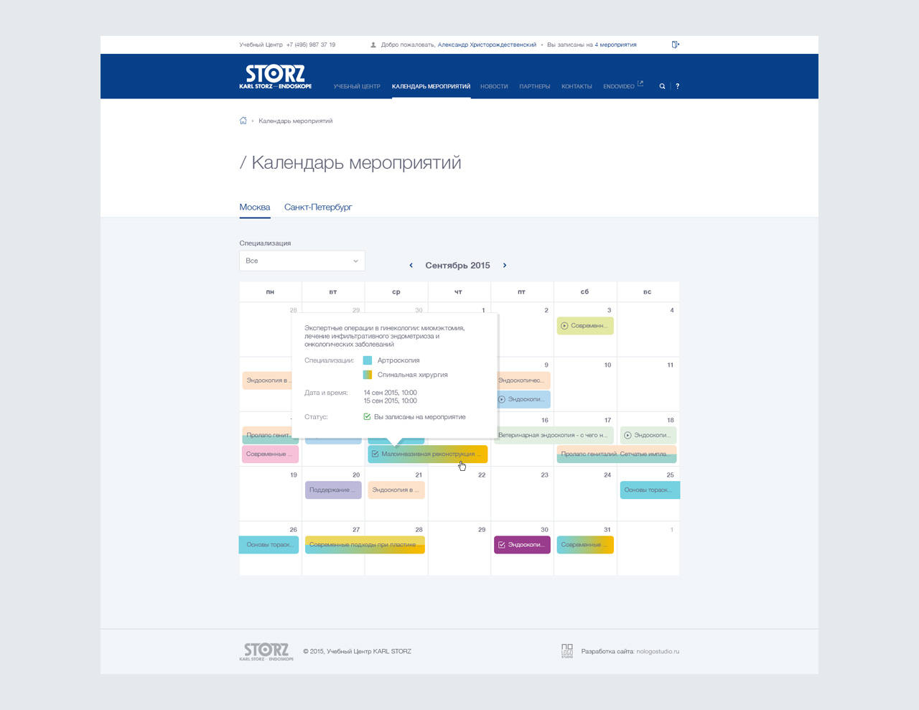Click checkmark on purple Эндоскопи event on 30
The image size is (919, 710).
501,545
